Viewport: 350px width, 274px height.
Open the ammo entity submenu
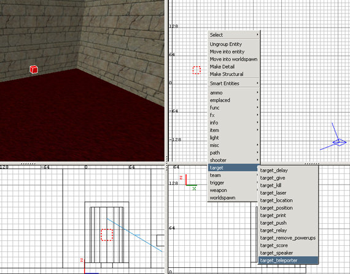[x=234, y=93]
